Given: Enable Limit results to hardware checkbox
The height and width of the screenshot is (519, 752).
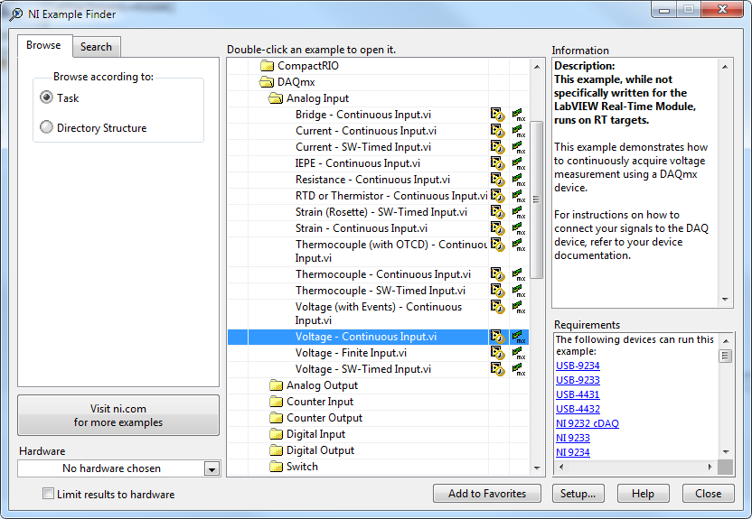Looking at the screenshot, I should [x=49, y=494].
